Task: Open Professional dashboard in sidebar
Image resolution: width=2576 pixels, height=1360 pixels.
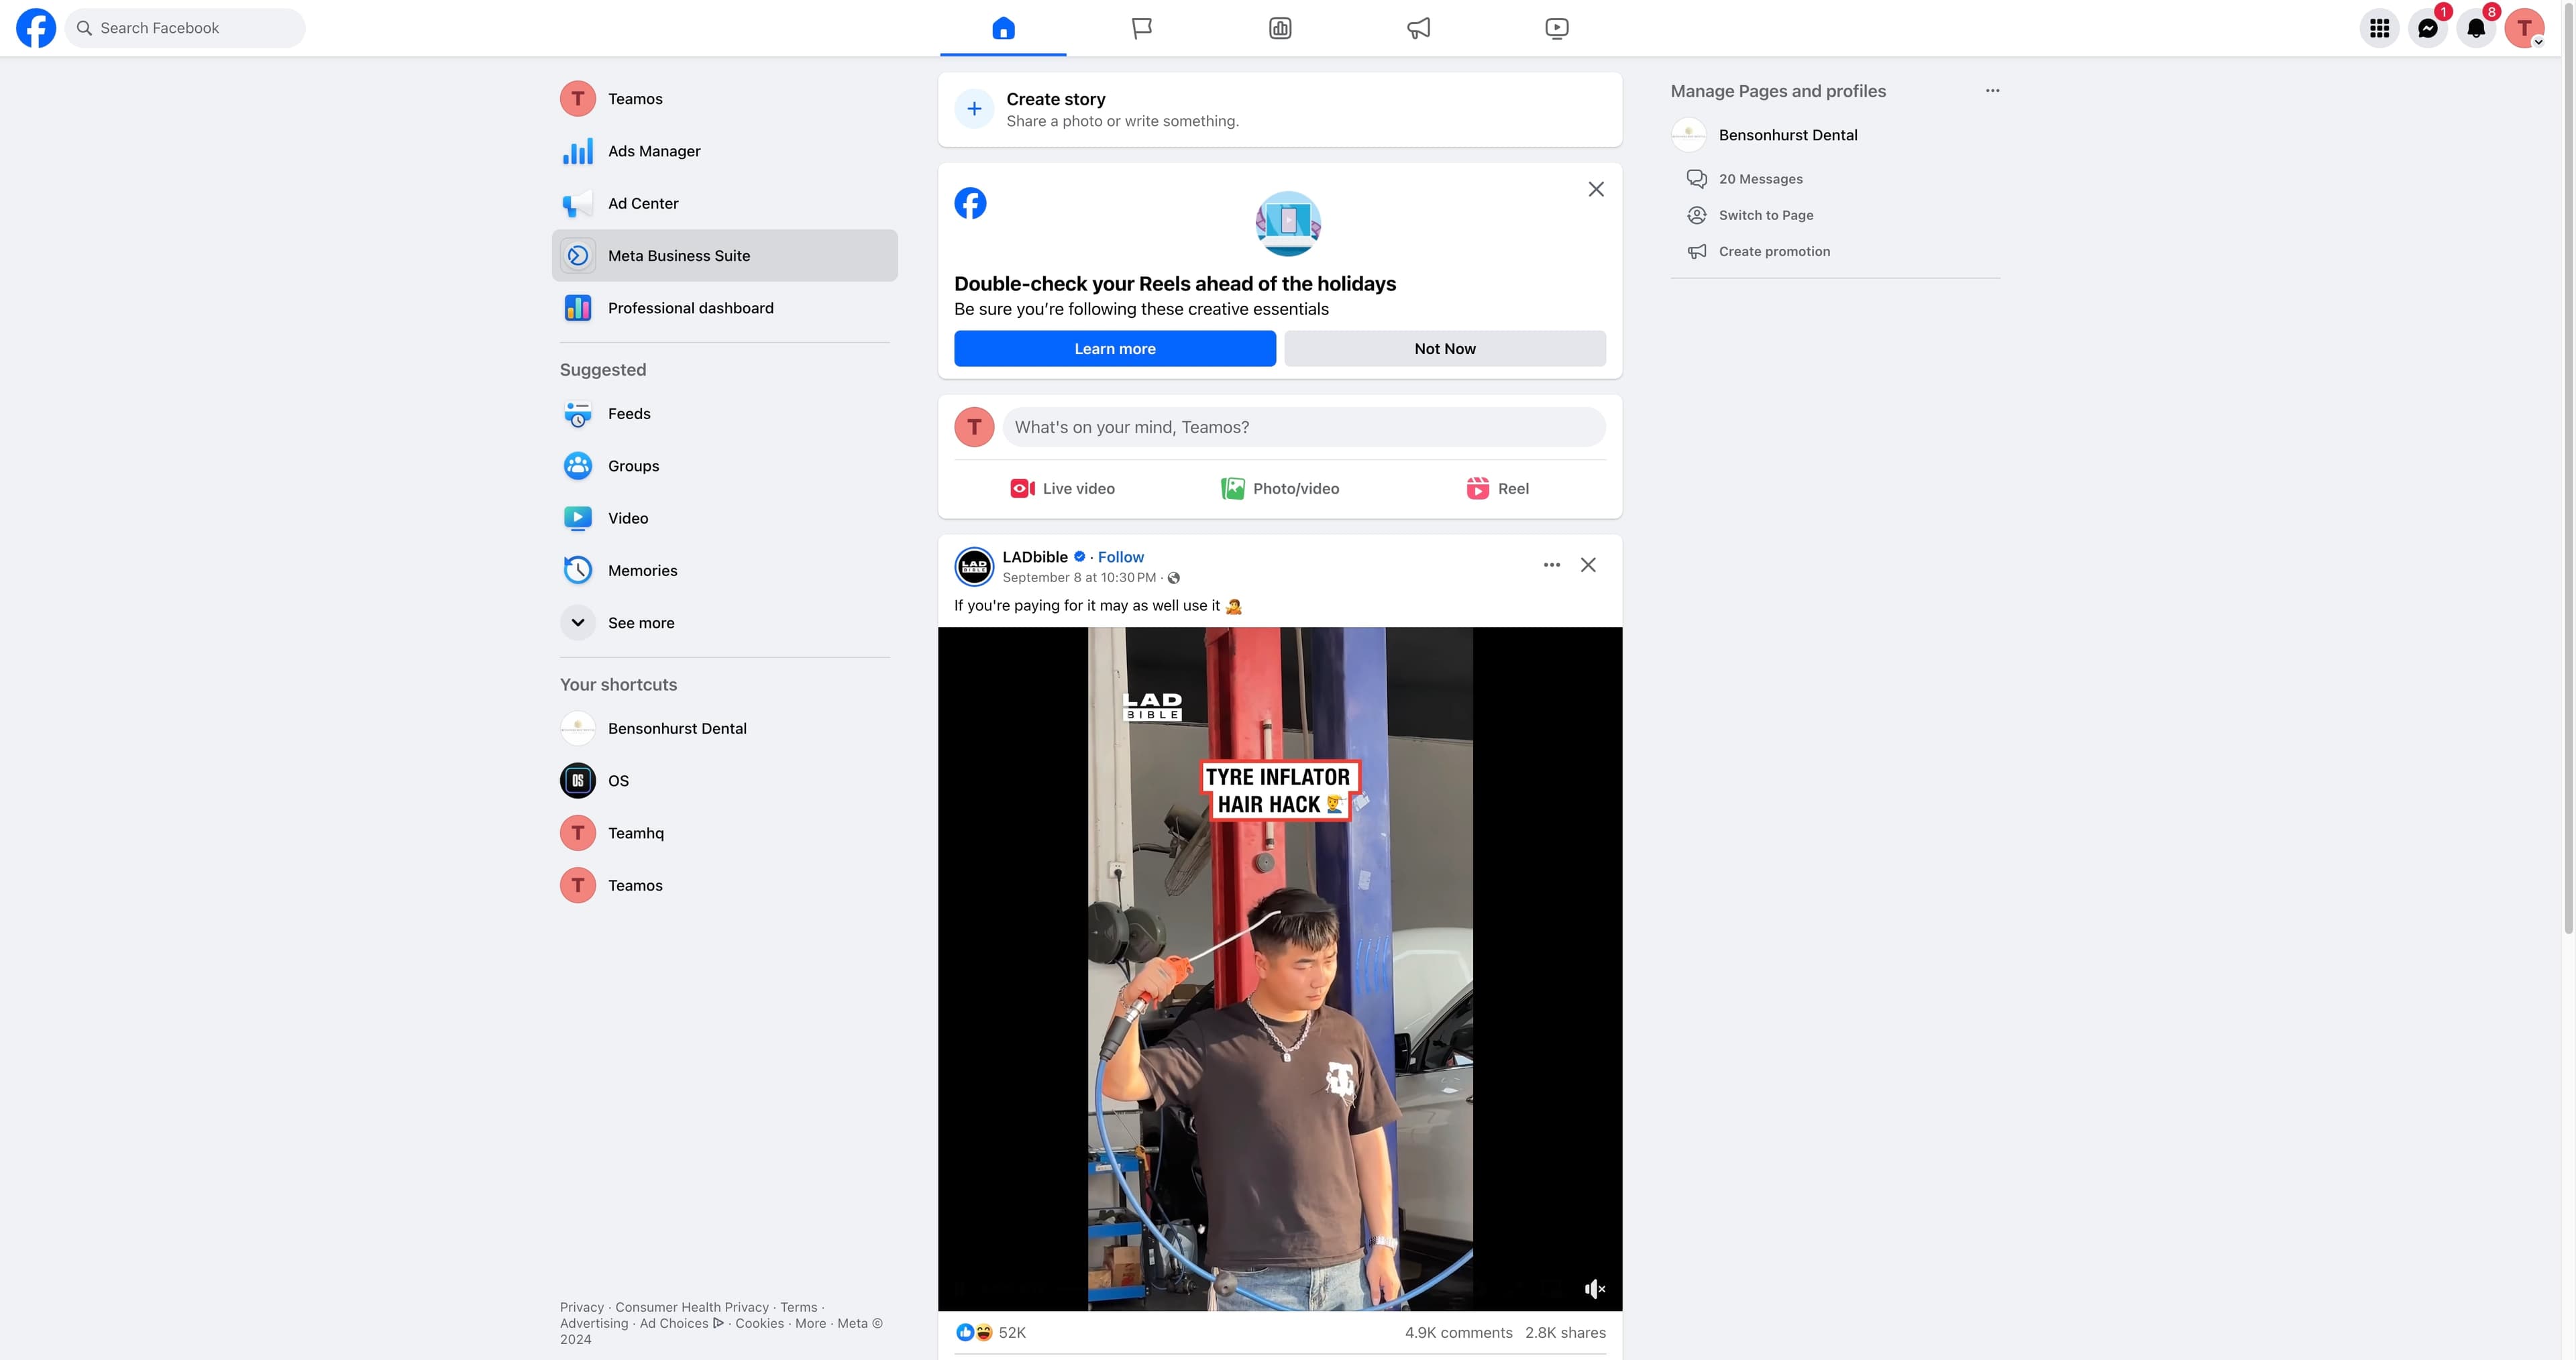Action: tap(724, 308)
